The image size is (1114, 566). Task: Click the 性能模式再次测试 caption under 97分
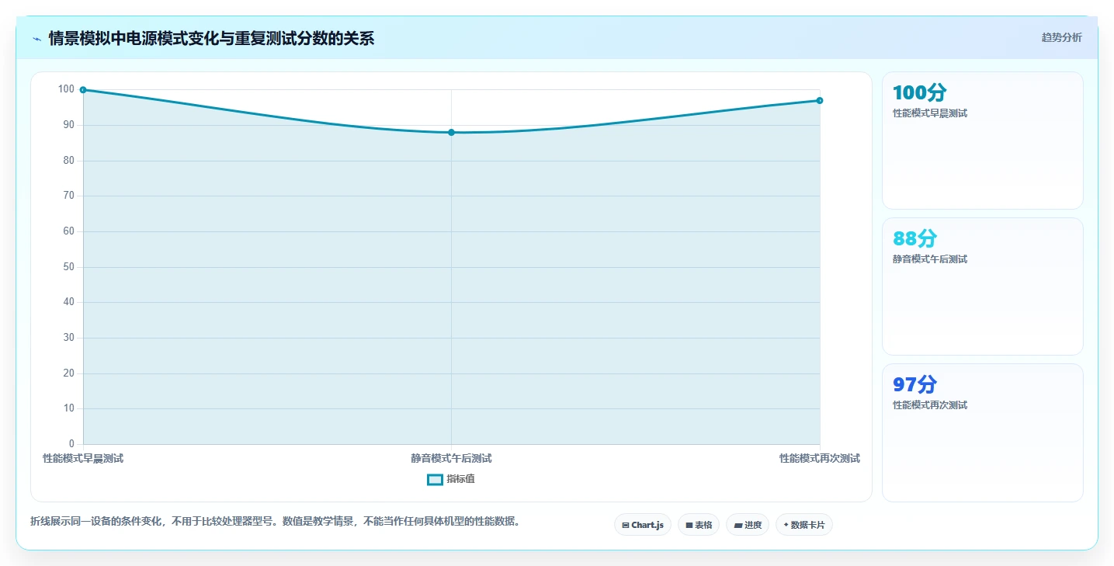tap(930, 405)
